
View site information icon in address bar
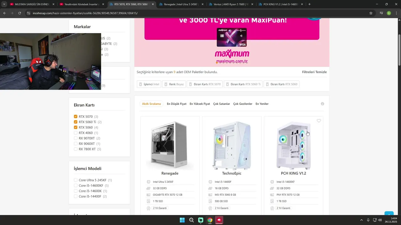[x=29, y=13]
